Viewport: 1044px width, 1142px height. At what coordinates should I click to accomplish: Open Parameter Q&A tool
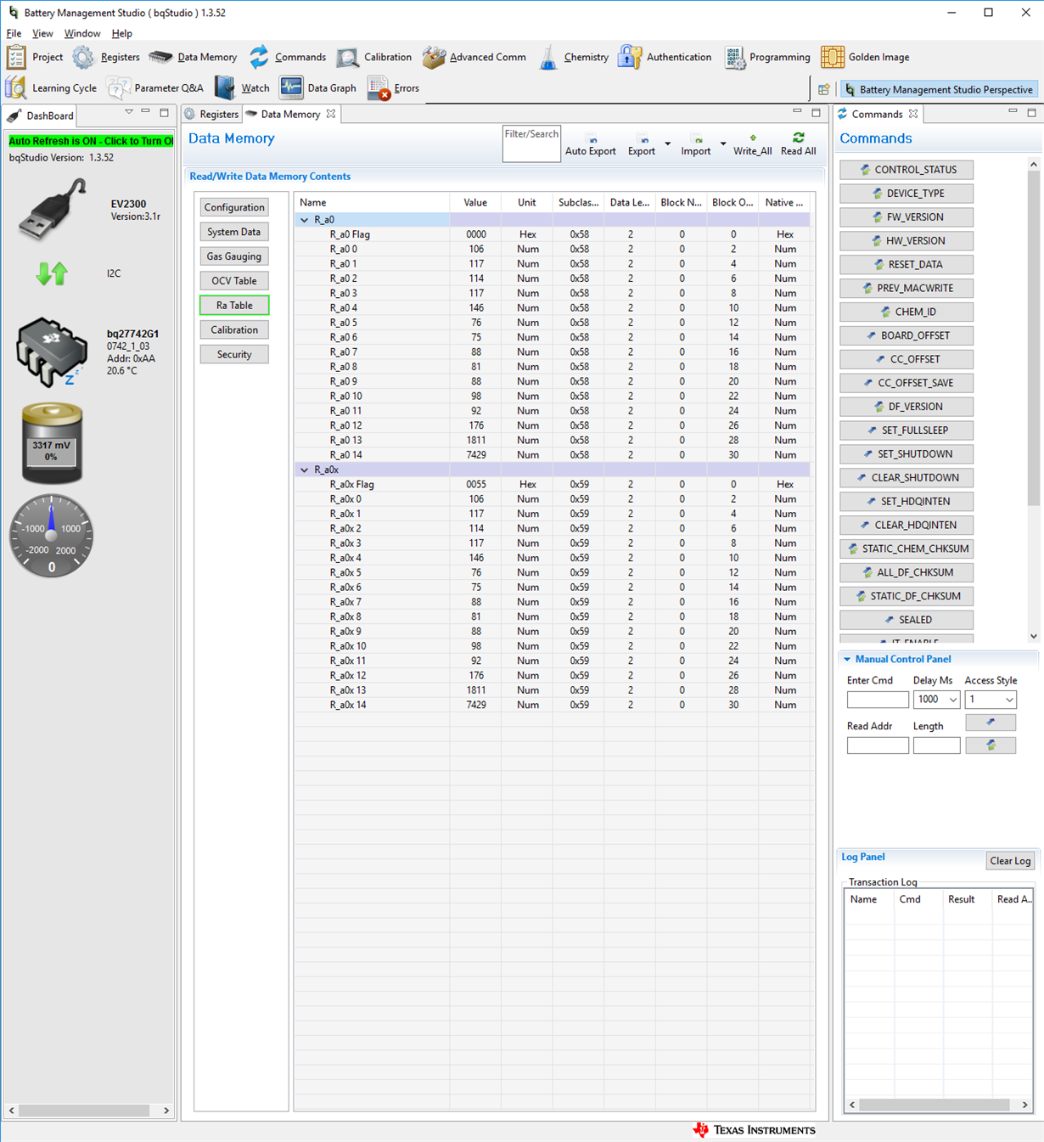pyautogui.click(x=119, y=87)
